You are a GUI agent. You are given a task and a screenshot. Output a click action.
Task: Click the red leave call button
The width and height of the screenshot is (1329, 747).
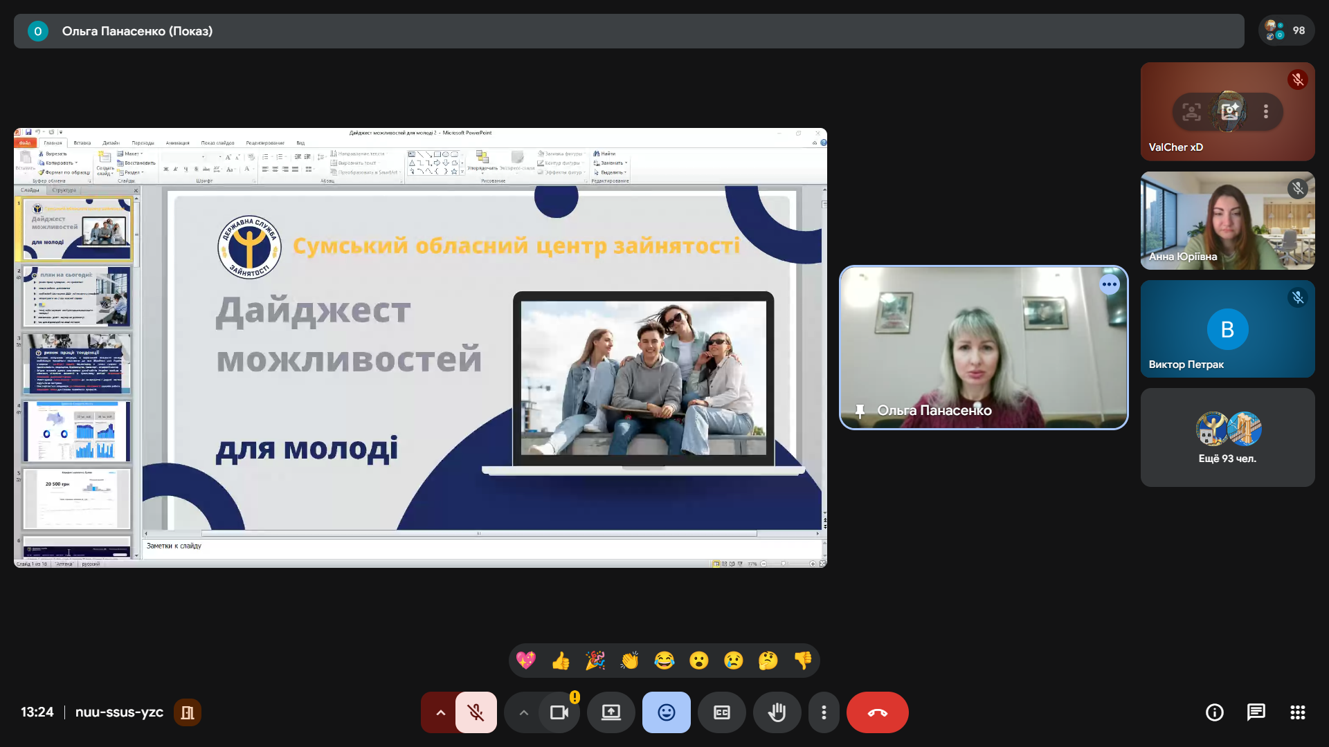pyautogui.click(x=877, y=712)
